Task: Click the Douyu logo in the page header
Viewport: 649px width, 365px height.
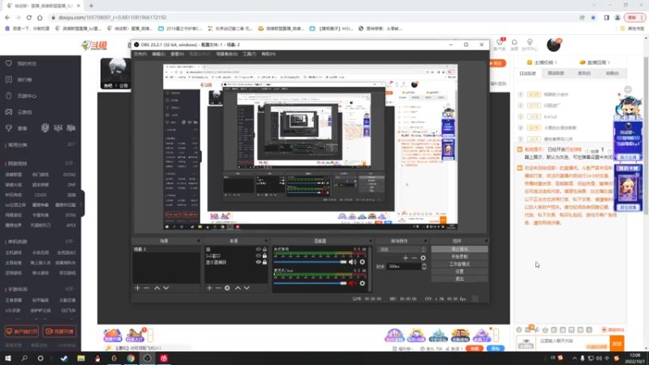Action: click(x=94, y=45)
